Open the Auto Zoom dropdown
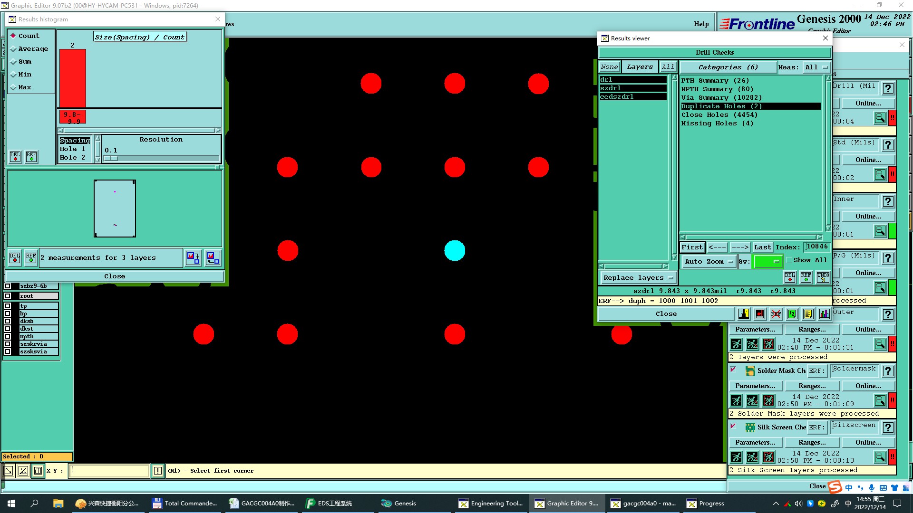Viewport: 913px width, 513px height. tap(709, 261)
